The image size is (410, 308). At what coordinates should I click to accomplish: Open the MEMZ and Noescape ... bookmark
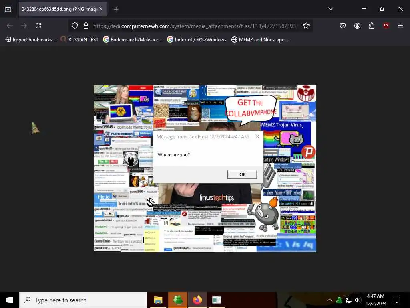tap(260, 40)
